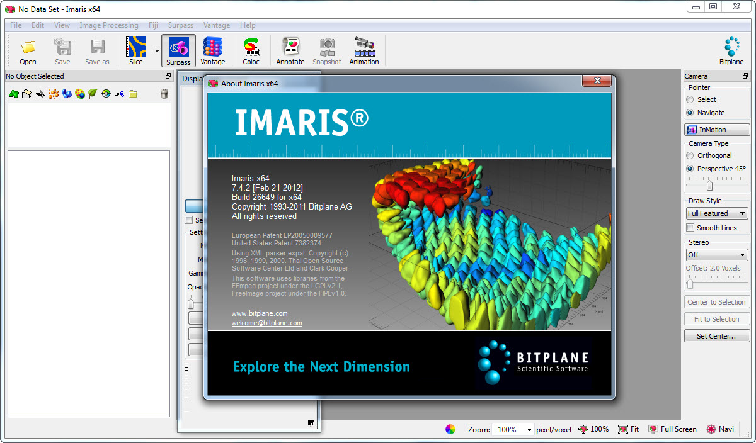The width and height of the screenshot is (756, 443).
Task: Enable the Smooth Lines checkbox
Action: 690,228
